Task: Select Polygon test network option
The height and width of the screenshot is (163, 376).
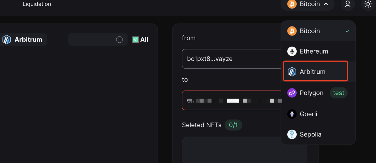Action: [x=318, y=93]
